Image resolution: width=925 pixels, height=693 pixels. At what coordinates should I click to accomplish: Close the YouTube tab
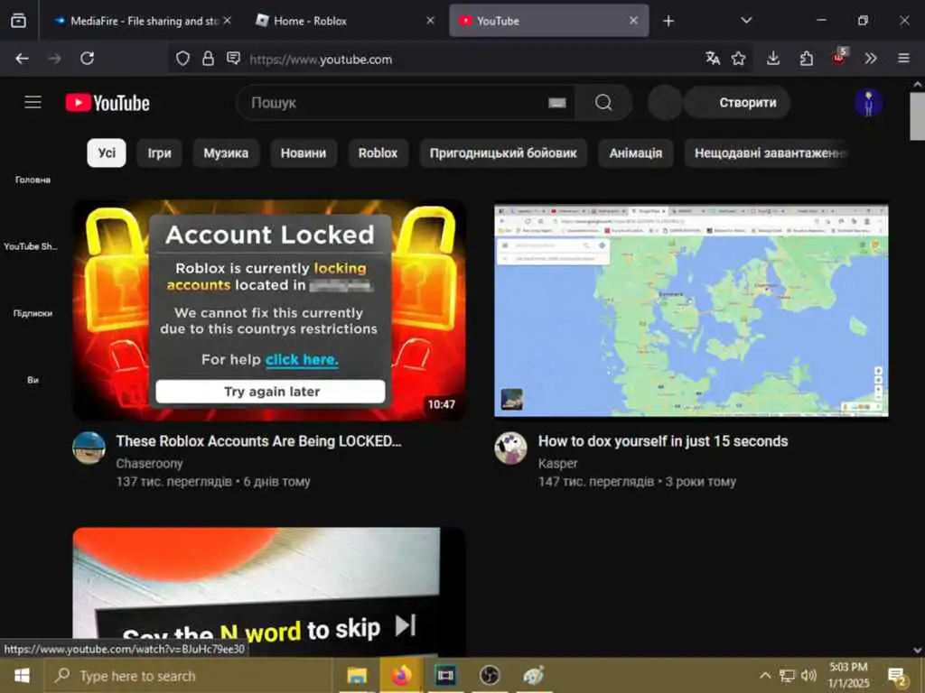tap(633, 21)
